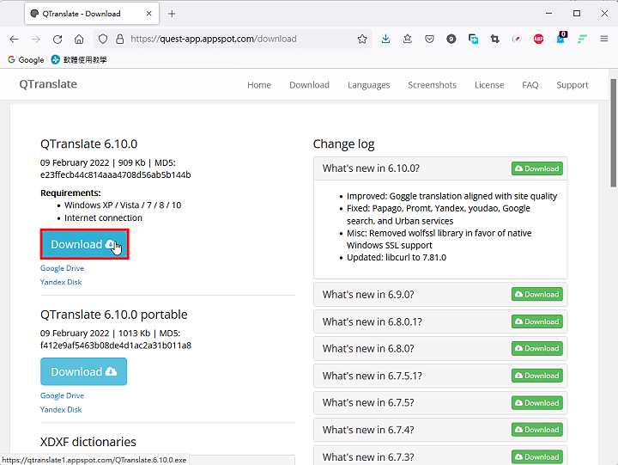Open the browser home page icon
The image size is (618, 465).
pos(79,39)
